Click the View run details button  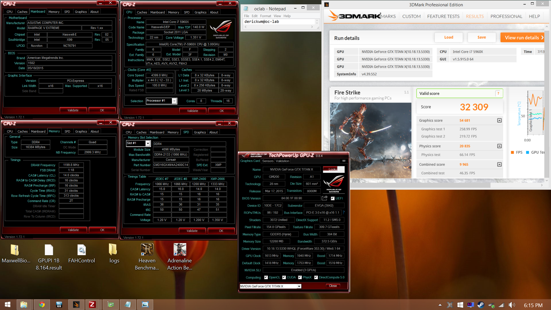(x=522, y=38)
